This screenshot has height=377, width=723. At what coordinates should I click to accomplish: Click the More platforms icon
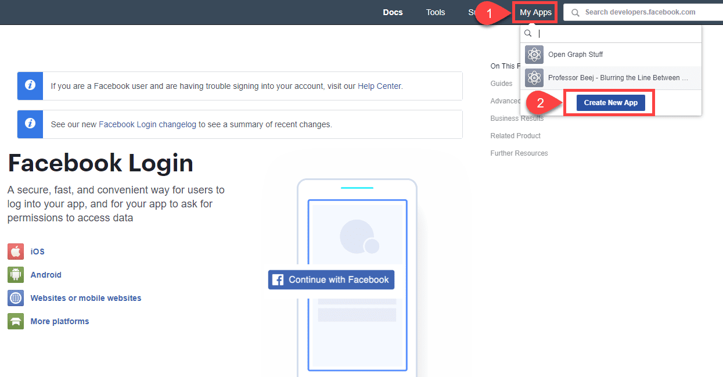(x=15, y=321)
